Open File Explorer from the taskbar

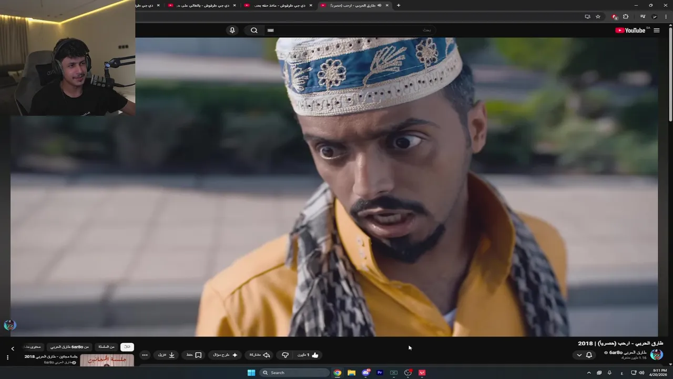(x=351, y=373)
